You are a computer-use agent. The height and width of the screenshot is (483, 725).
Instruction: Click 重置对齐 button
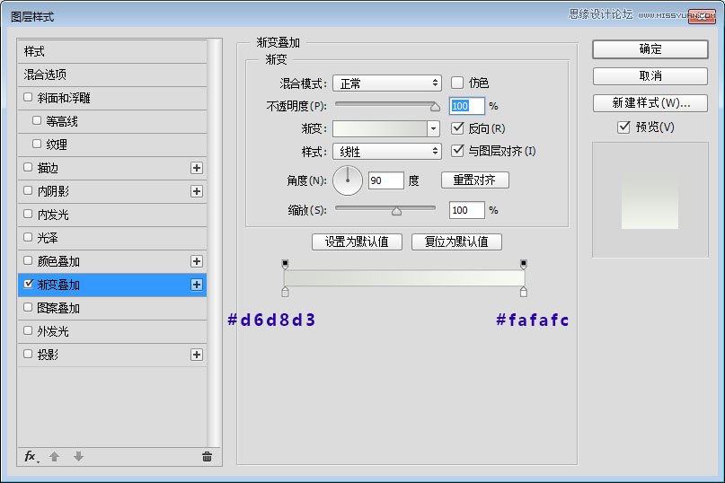click(x=475, y=180)
